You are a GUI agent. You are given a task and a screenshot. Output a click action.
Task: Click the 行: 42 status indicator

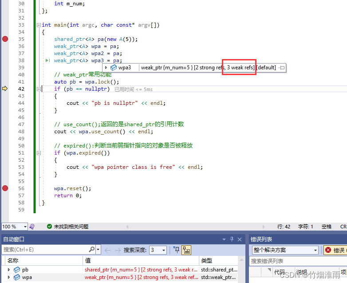tap(284, 227)
